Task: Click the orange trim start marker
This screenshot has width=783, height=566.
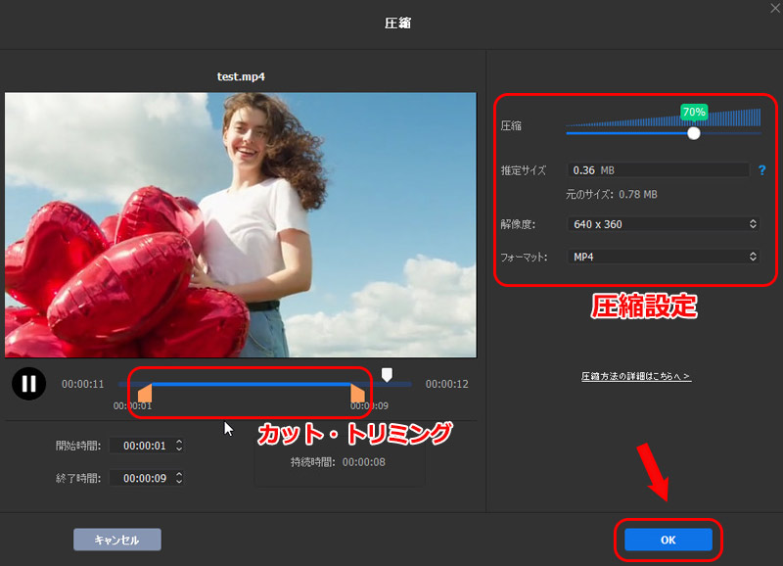Action: point(145,393)
